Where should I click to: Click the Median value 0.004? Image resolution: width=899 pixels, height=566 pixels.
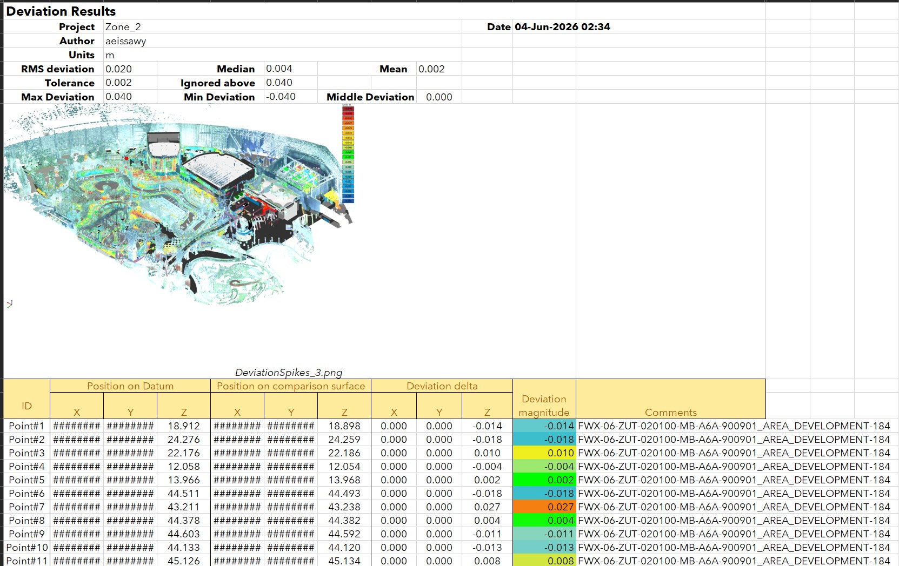[x=279, y=69]
